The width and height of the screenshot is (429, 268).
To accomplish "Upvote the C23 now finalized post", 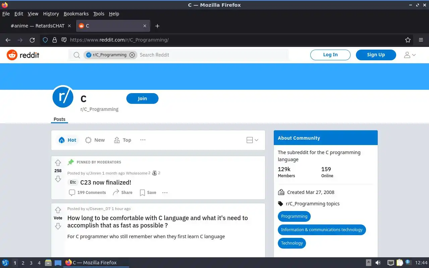I will pos(58,163).
